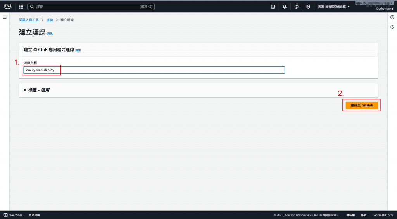Open the 條款 footer link
The width and height of the screenshot is (397, 219).
364,215
